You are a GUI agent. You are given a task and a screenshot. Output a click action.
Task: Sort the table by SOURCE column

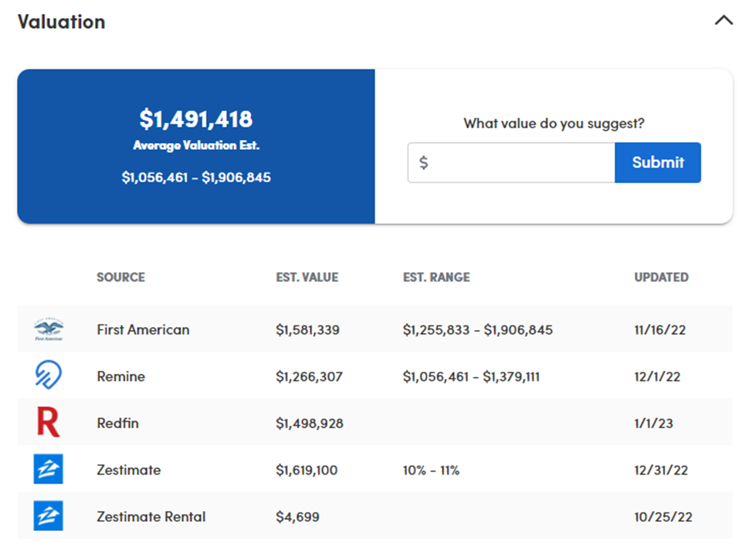(x=120, y=277)
